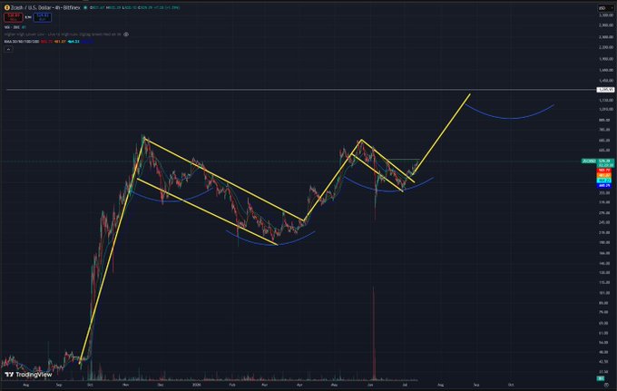Click the chart settings gear icon at bottom-right

click(x=606, y=385)
